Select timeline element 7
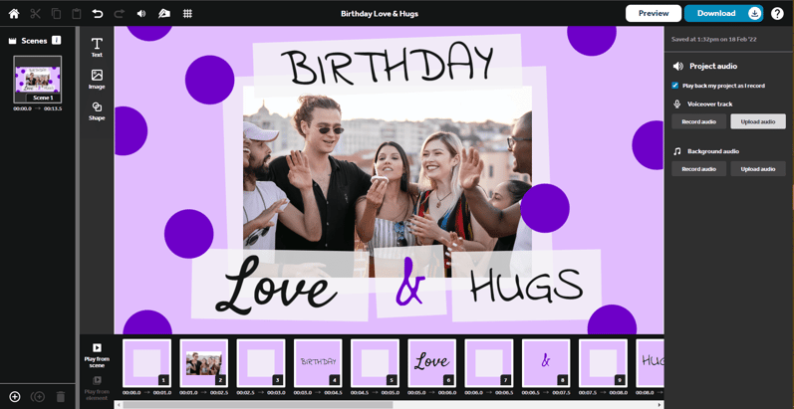The image size is (794, 409). pyautogui.click(x=489, y=363)
